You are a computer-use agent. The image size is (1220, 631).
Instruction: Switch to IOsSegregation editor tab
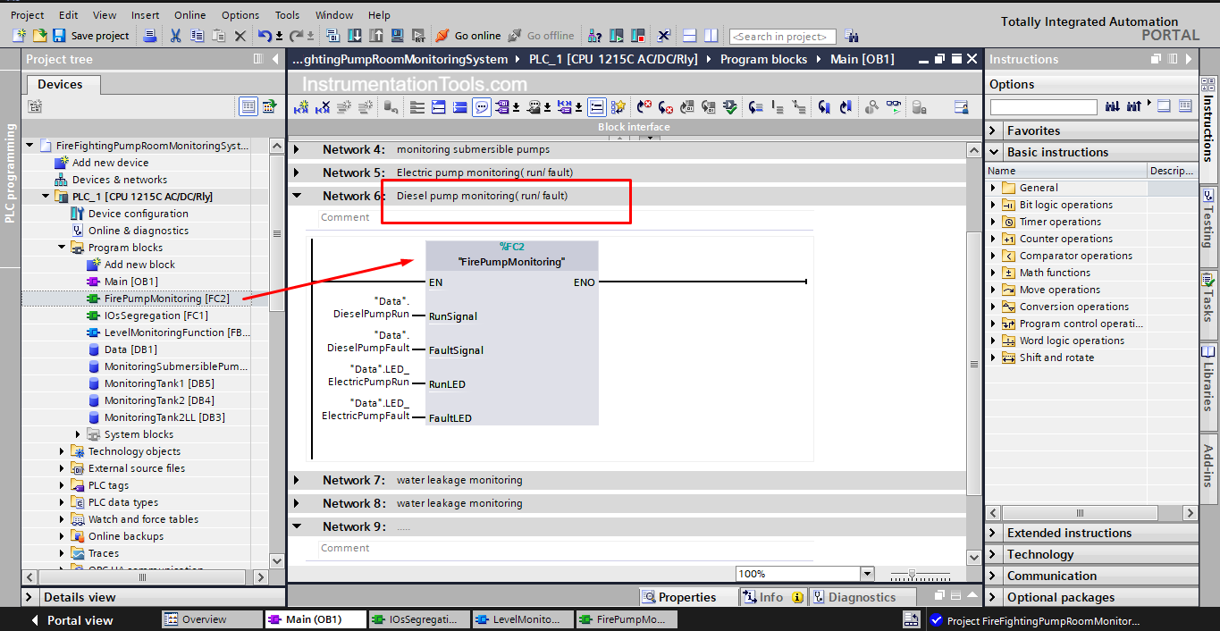pyautogui.click(x=416, y=619)
